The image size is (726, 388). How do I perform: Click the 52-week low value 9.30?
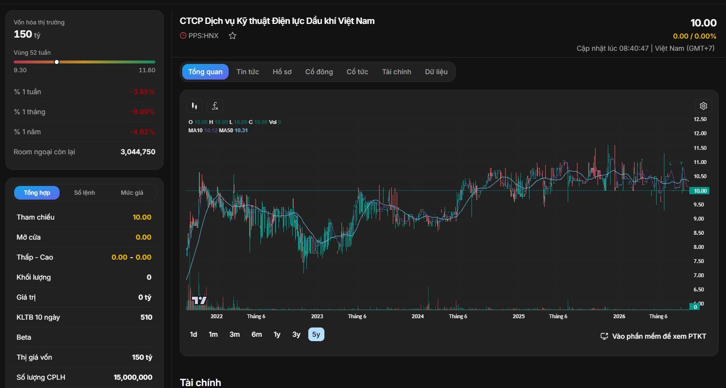pyautogui.click(x=20, y=70)
